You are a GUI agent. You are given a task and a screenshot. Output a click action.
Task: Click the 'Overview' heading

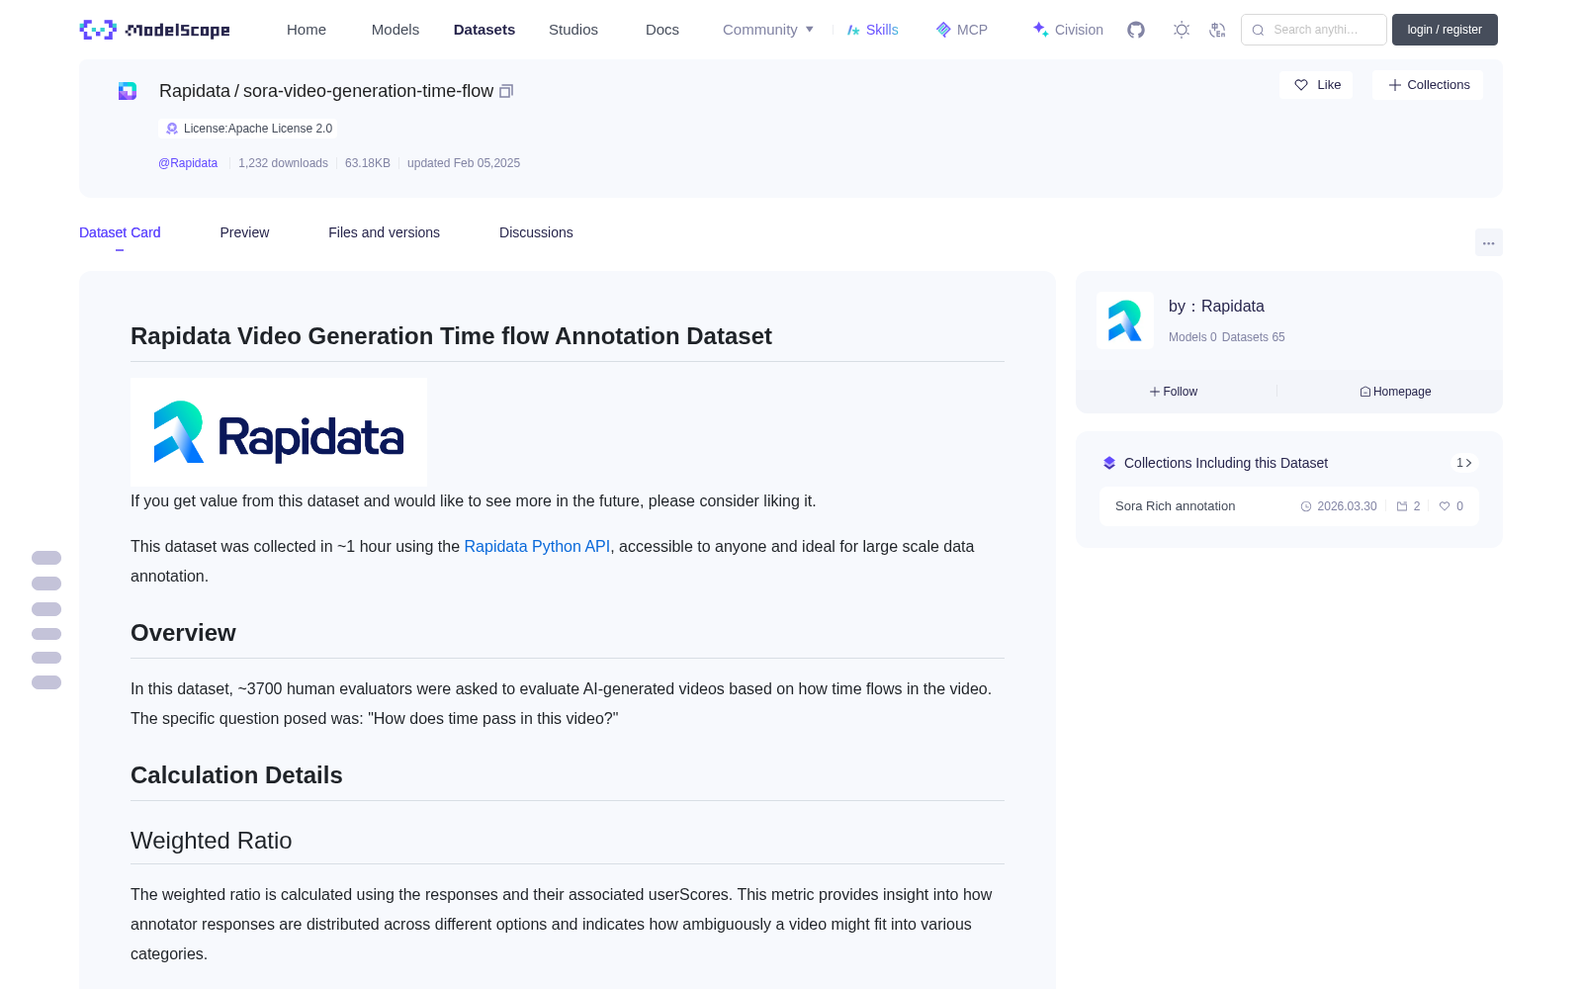point(183,633)
